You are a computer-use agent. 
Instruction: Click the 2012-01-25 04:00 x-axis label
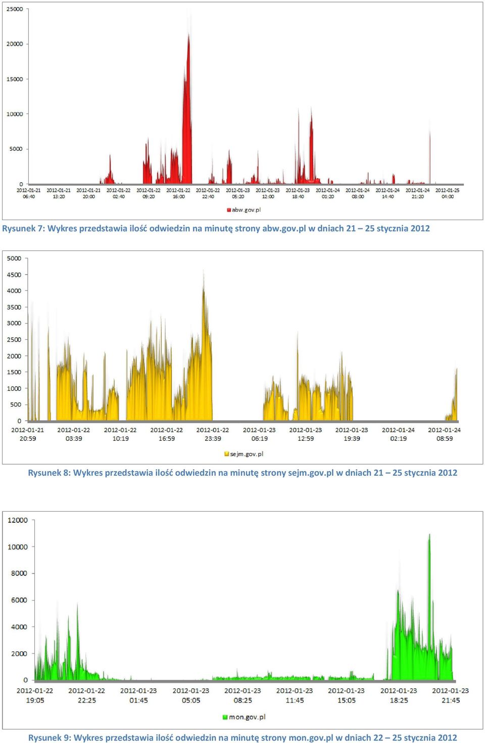coord(448,193)
